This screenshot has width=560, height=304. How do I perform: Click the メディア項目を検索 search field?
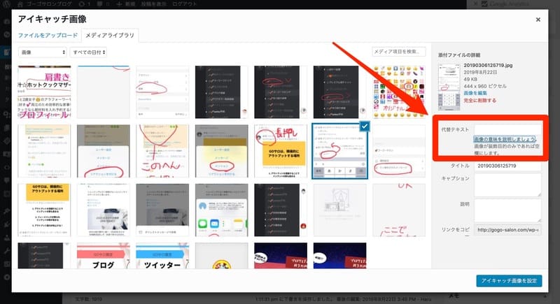click(398, 52)
